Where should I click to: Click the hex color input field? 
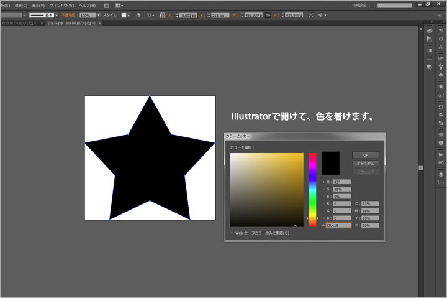coord(338,225)
